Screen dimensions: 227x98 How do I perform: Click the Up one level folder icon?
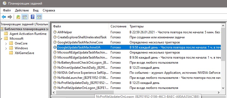(x=18, y=17)
